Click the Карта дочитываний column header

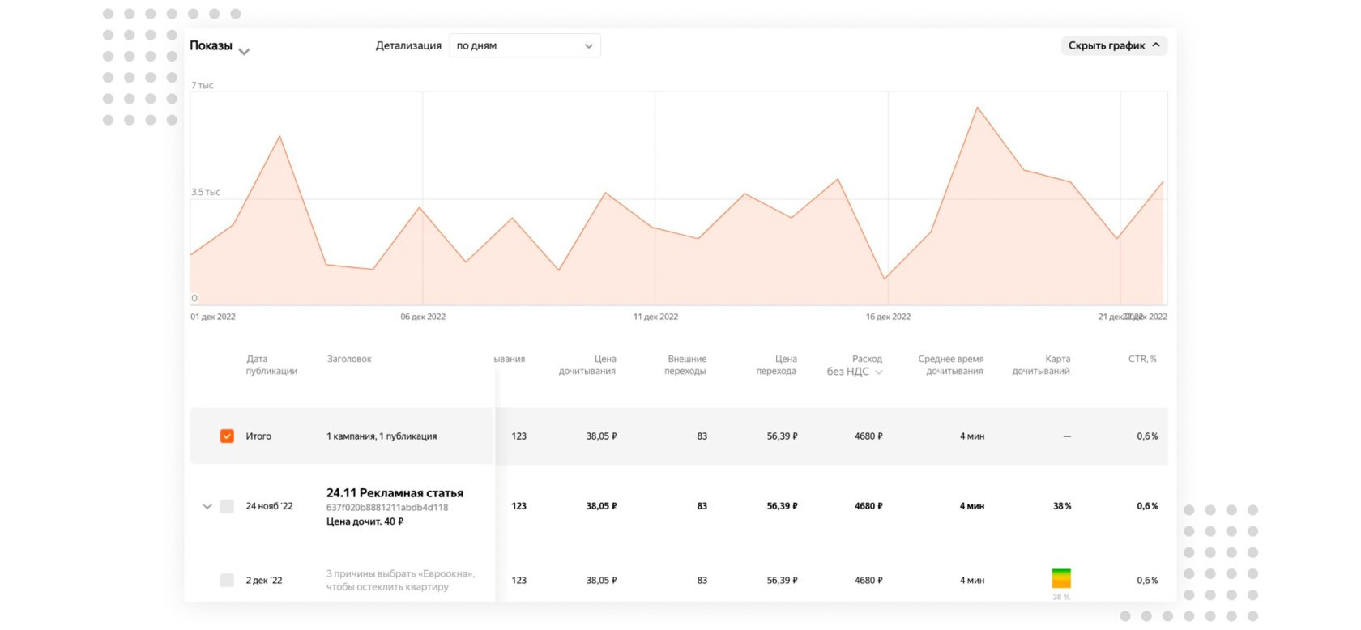[1041, 364]
